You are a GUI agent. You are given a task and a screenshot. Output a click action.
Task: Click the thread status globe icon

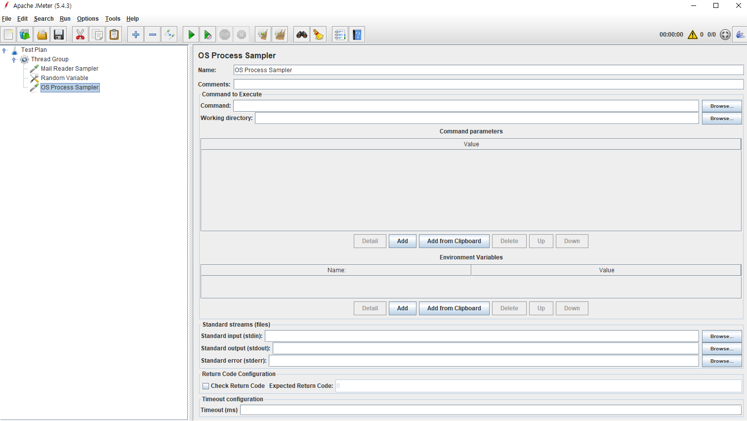click(x=725, y=35)
